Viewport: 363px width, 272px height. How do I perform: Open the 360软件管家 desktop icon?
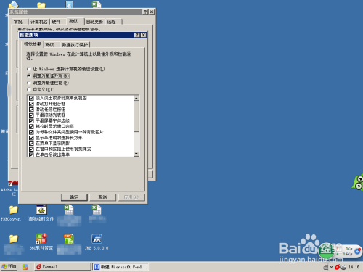[x=41, y=239]
